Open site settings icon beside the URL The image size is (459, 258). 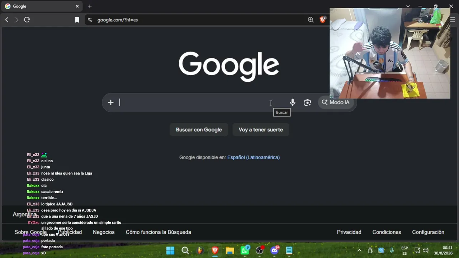pyautogui.click(x=90, y=20)
